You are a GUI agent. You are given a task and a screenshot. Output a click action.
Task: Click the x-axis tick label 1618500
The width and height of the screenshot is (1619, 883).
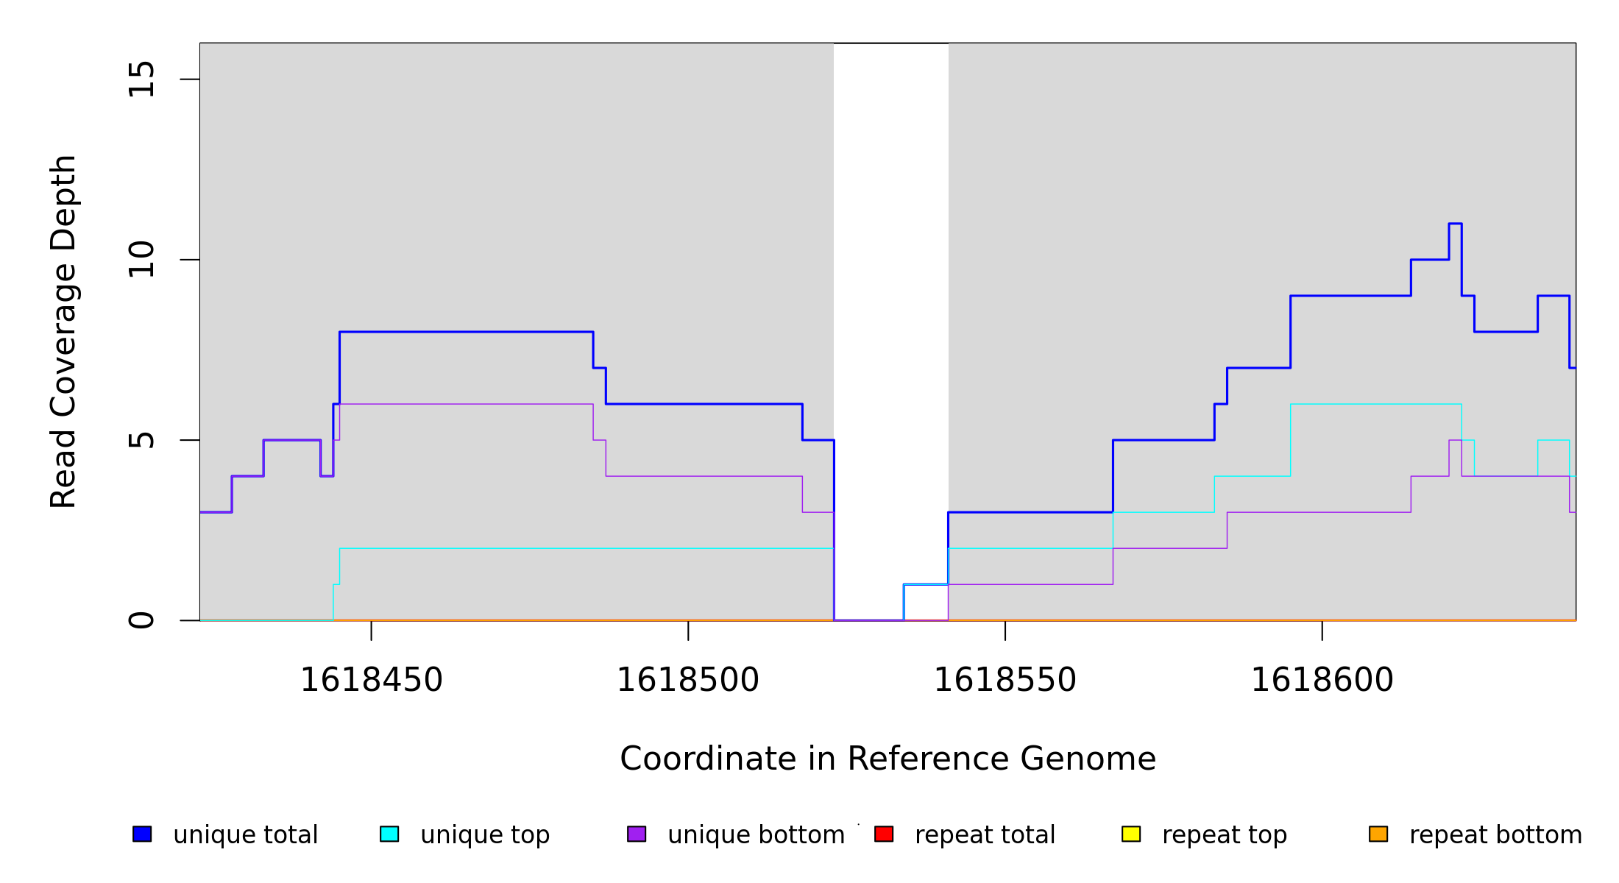(688, 681)
